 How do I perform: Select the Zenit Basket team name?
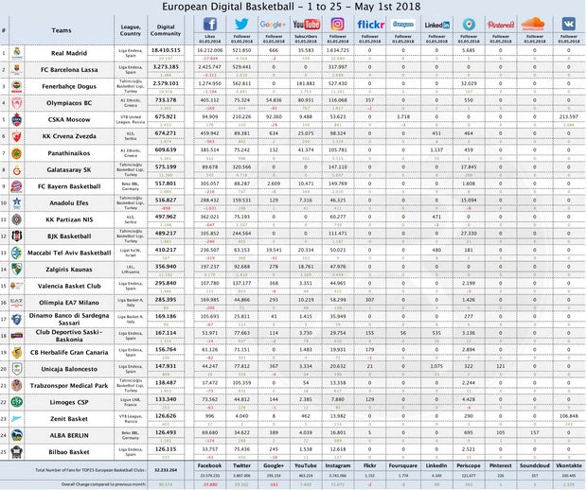pos(69,419)
